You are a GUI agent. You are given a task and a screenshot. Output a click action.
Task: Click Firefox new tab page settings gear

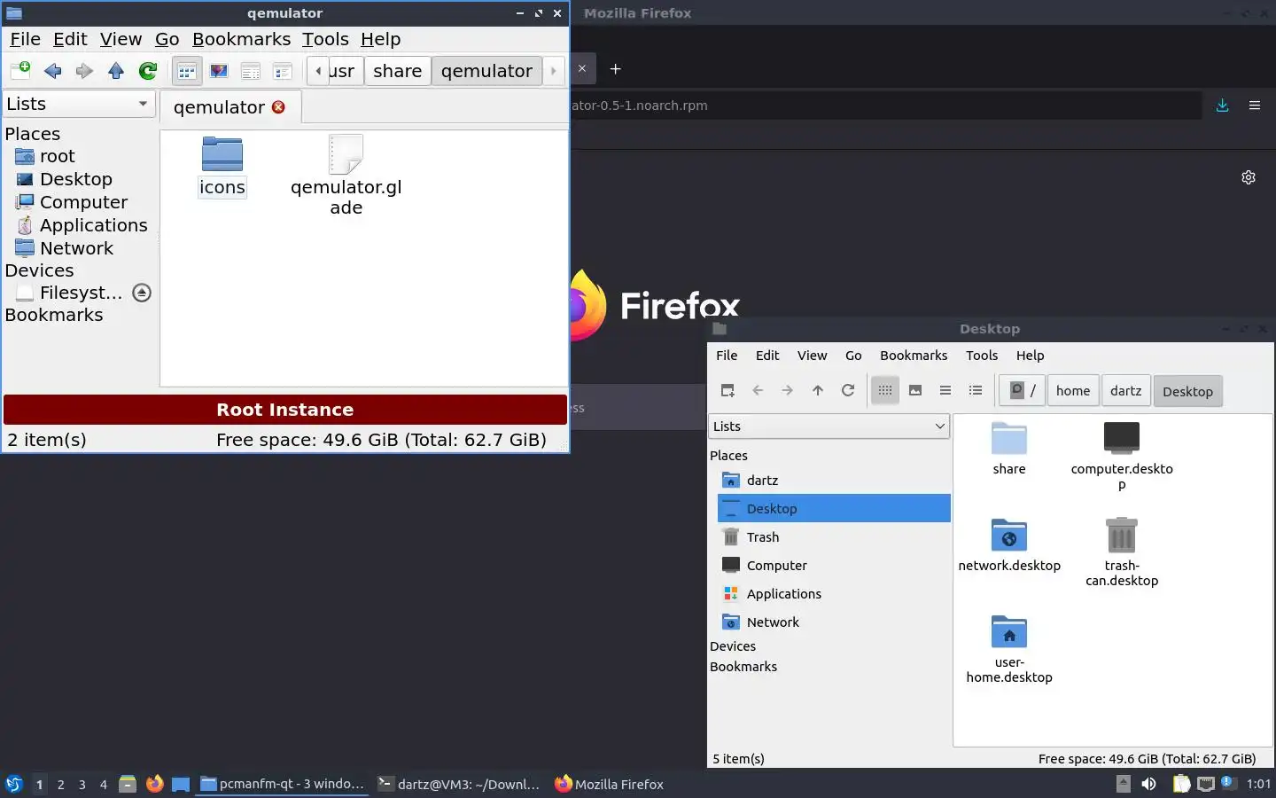[1249, 177]
